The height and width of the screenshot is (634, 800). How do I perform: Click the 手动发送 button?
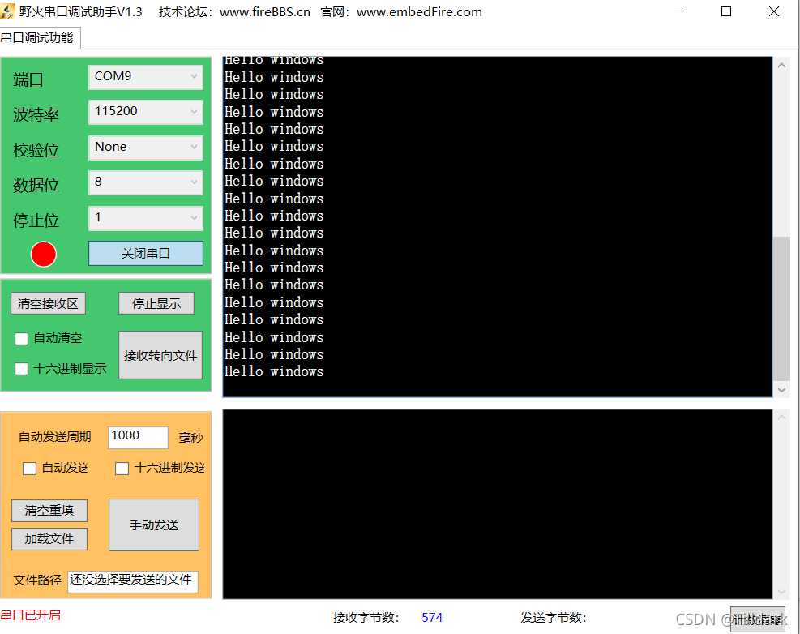coord(154,525)
